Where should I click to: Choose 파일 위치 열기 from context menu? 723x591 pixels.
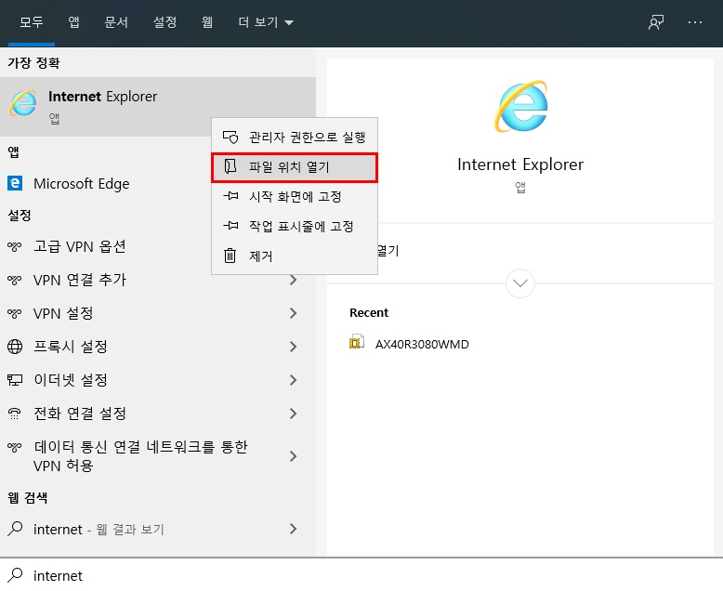[x=295, y=167]
